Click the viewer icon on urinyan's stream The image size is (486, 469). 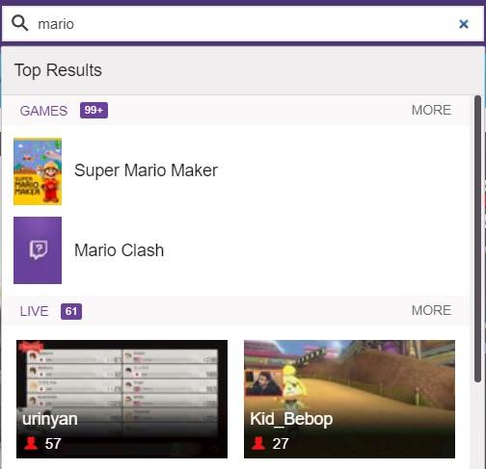(31, 443)
